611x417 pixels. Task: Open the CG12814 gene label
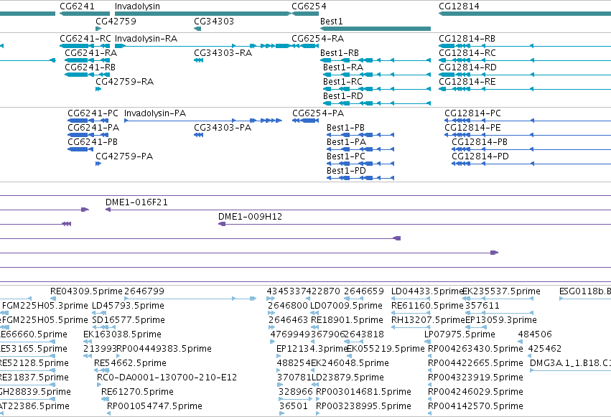click(x=459, y=6)
